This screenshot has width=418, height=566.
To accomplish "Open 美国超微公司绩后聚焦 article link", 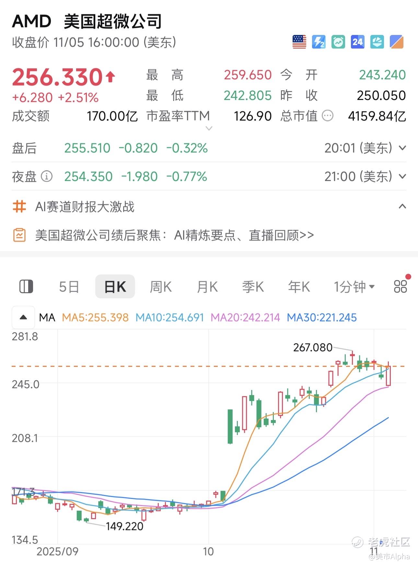I will (x=174, y=235).
